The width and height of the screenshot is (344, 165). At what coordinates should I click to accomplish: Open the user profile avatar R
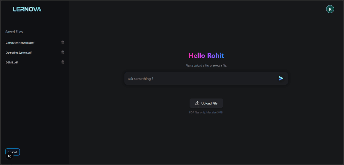(x=330, y=9)
